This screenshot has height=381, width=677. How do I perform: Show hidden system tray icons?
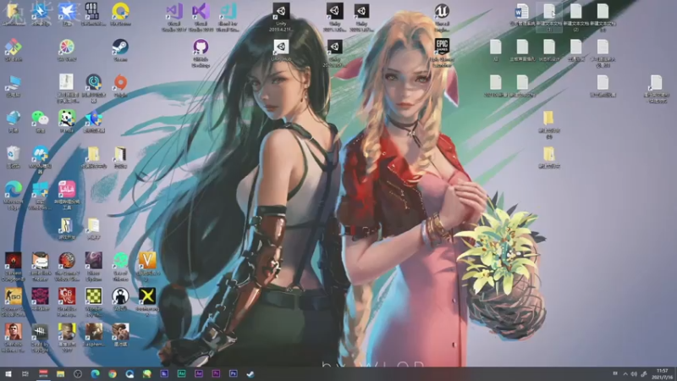625,373
